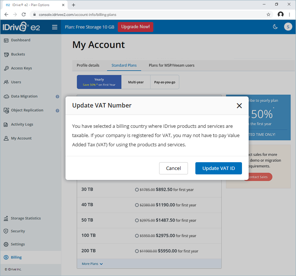The height and width of the screenshot is (276, 296).
Task: Bookmark this page with star icon
Action: tap(268, 14)
